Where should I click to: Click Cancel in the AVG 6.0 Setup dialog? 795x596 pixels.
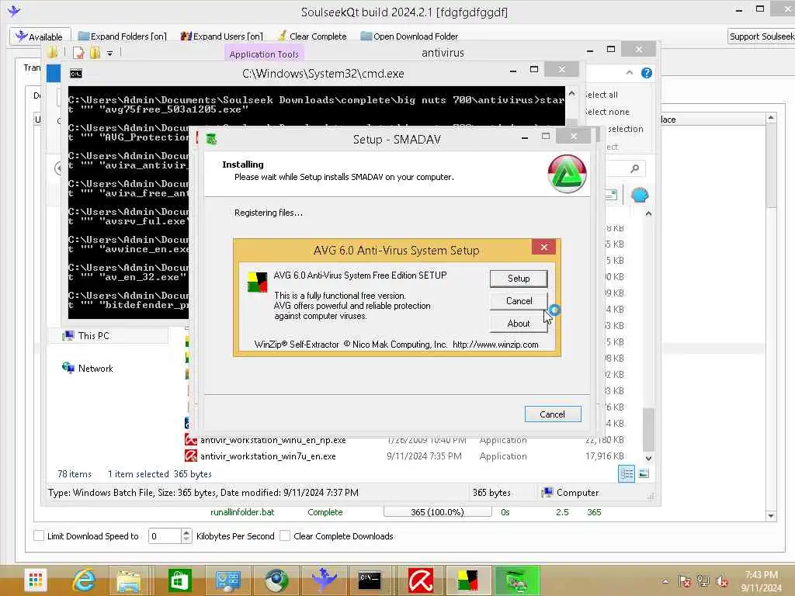pos(518,301)
